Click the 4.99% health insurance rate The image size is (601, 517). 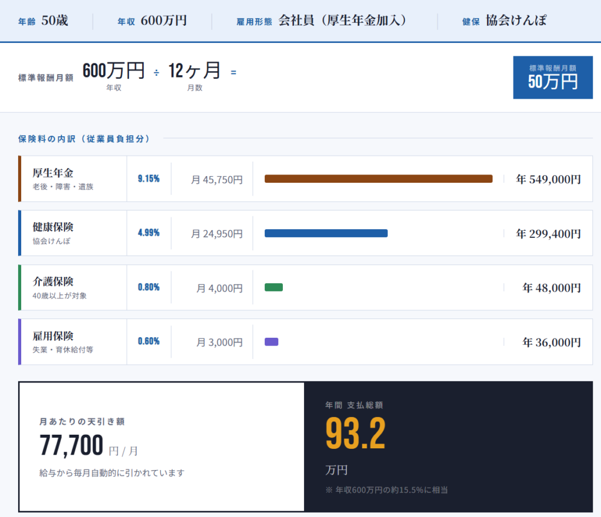click(x=148, y=233)
